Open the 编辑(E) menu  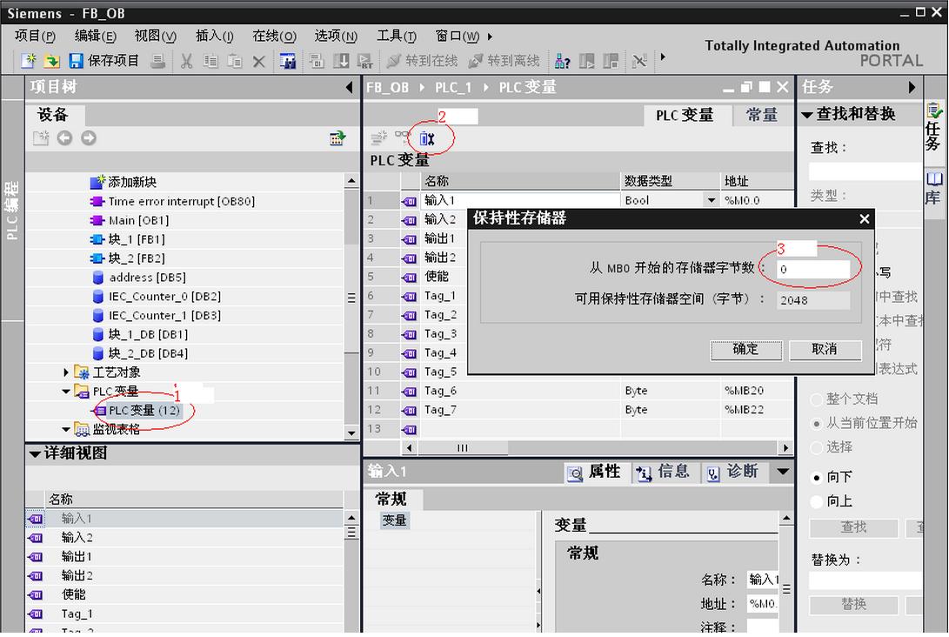pyautogui.click(x=95, y=37)
